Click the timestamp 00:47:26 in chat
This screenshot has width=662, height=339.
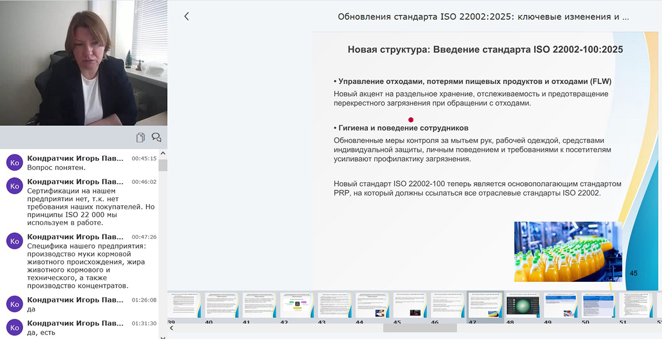click(x=144, y=237)
